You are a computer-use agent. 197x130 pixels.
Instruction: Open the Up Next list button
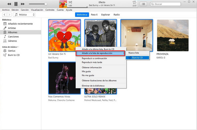coord(143,4)
